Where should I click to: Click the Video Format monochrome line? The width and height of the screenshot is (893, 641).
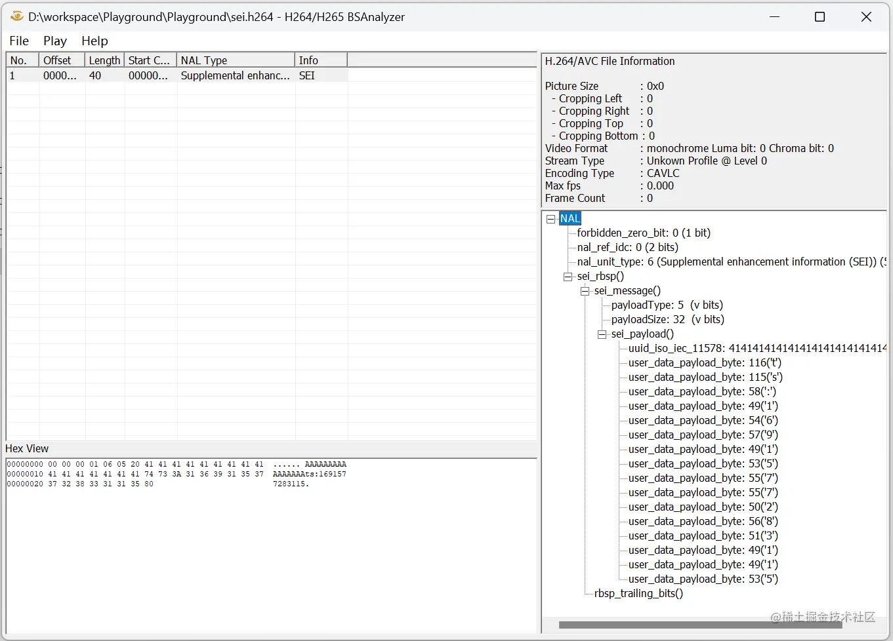pos(690,149)
